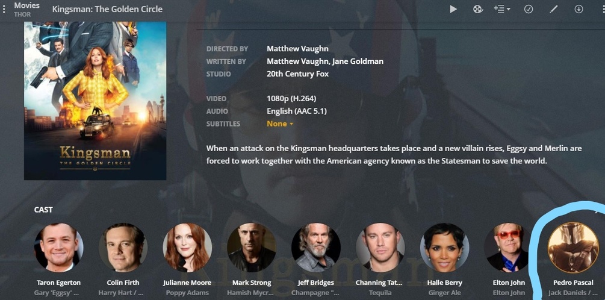Open Colin Firth cast member
The width and height of the screenshot is (605, 300).
point(123,248)
